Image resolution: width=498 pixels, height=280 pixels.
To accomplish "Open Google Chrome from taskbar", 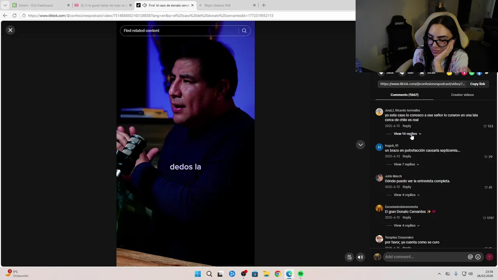I will 277,274.
